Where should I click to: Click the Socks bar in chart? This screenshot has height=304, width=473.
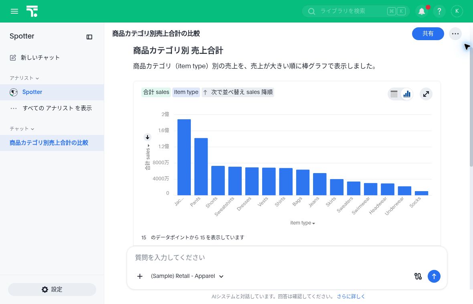point(421,193)
